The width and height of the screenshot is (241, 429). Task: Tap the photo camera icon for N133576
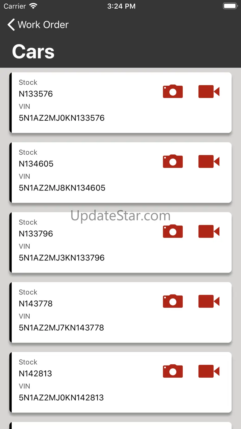(173, 92)
